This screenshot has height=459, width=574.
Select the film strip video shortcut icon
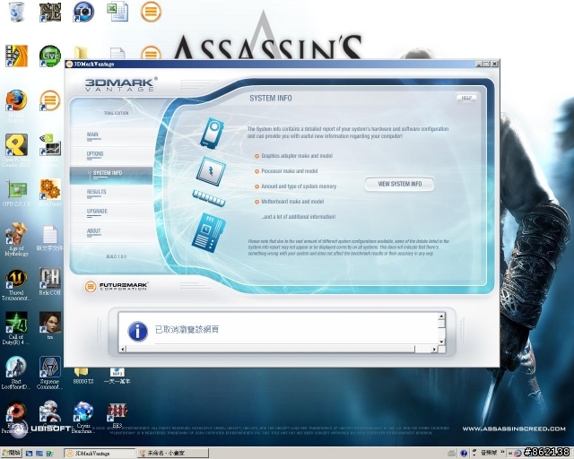pos(16,56)
